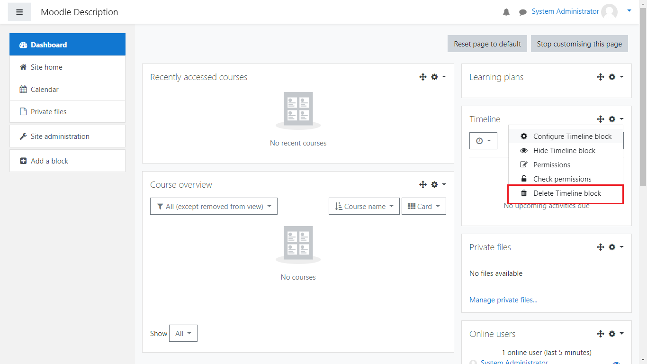
Task: Click the move icon on Recently accessed courses
Action: pyautogui.click(x=423, y=77)
